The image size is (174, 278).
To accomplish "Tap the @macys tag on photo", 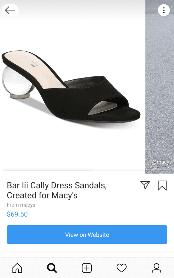I will point(162,162).
